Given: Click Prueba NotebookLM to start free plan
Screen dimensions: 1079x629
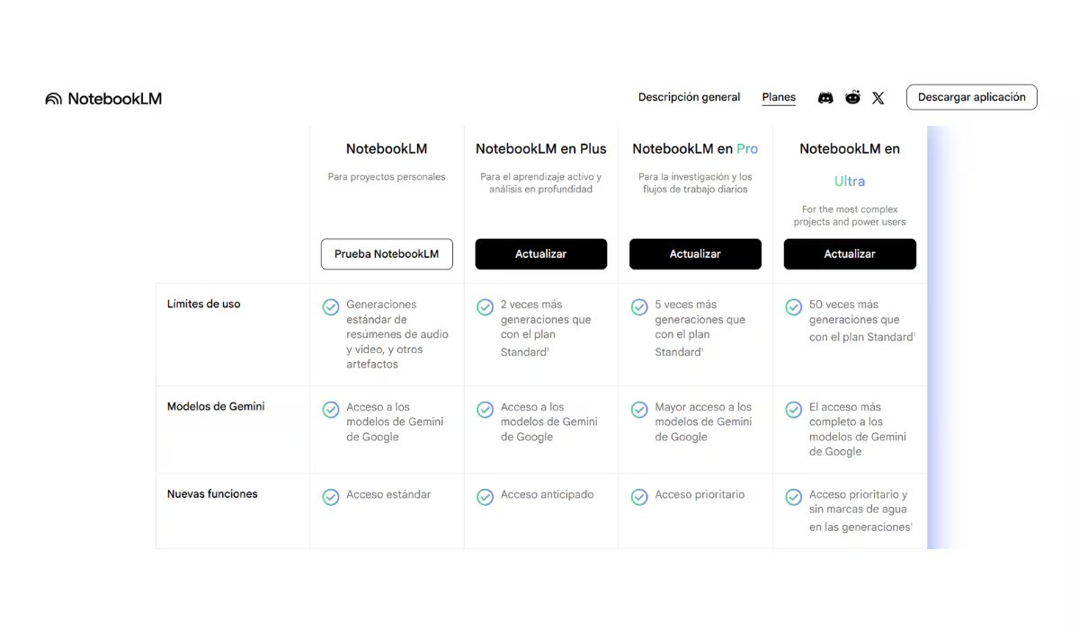Looking at the screenshot, I should [387, 254].
